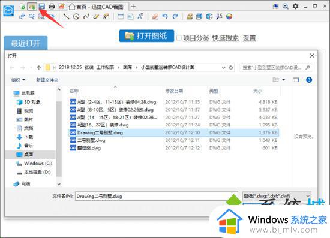
Task: Click the 文件名 input field
Action: tap(157, 196)
